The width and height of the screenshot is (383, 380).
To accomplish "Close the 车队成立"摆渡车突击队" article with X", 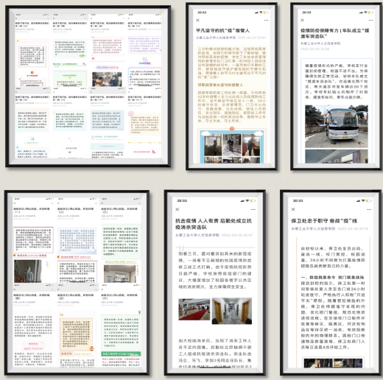I will (x=302, y=20).
